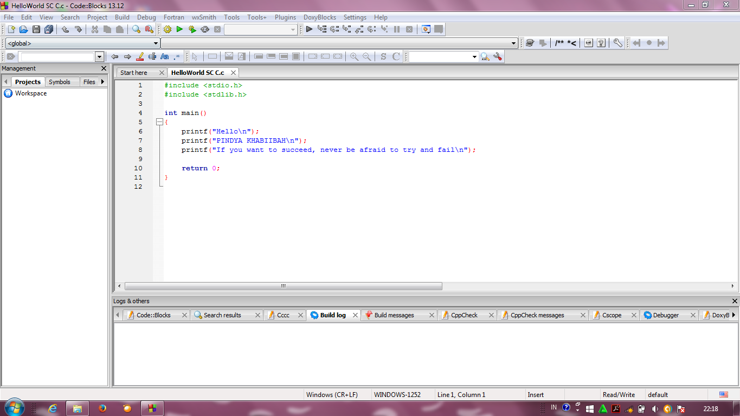The width and height of the screenshot is (740, 416).
Task: Abort the build process
Action: click(x=217, y=29)
